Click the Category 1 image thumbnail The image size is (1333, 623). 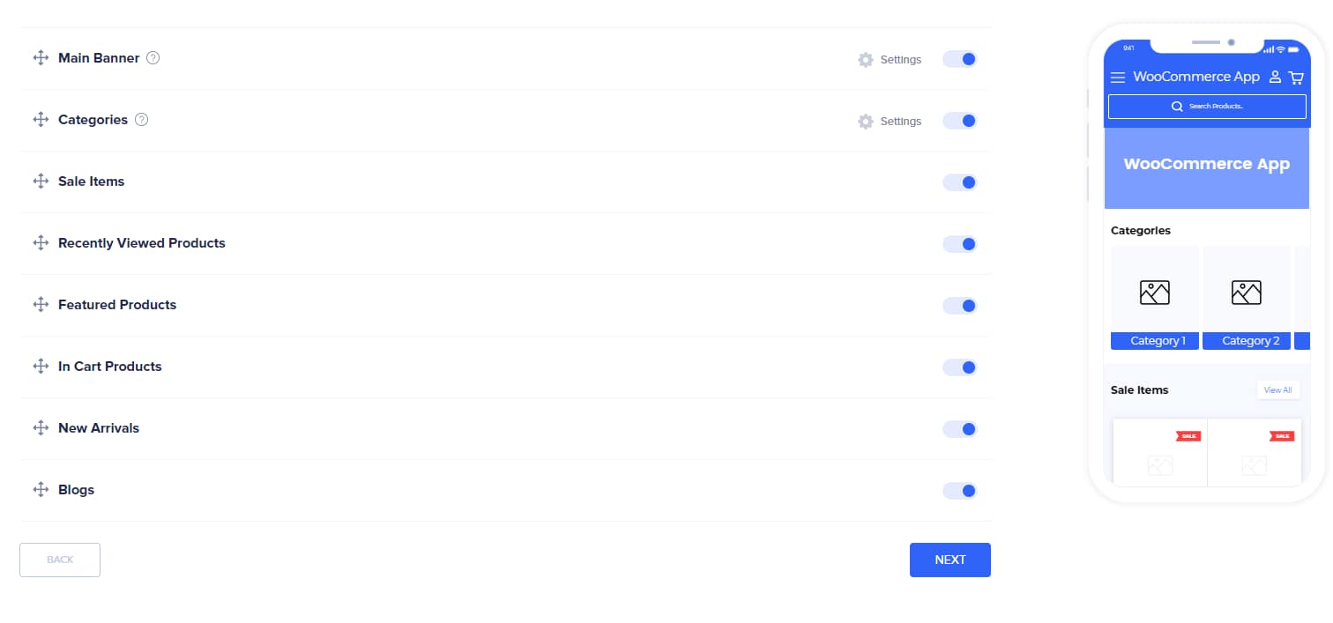[1154, 292]
